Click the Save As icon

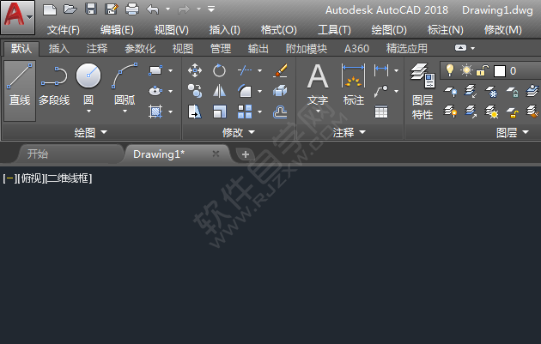pyautogui.click(x=112, y=9)
